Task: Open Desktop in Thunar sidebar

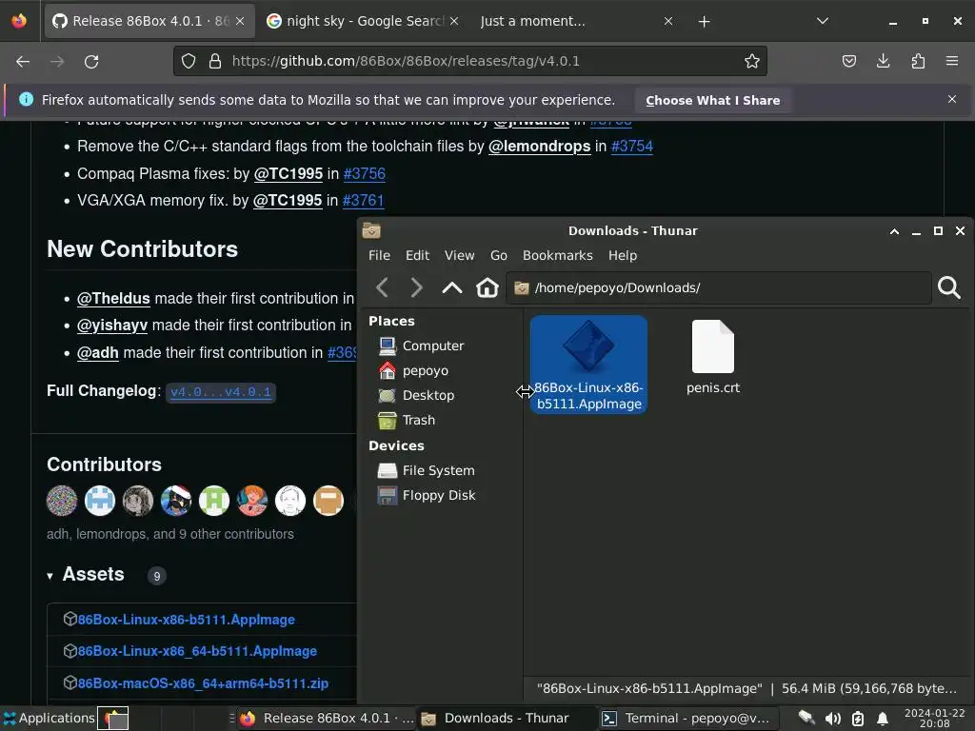Action: 417,395
